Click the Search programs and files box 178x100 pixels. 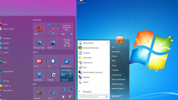pyautogui.click(x=93, y=96)
